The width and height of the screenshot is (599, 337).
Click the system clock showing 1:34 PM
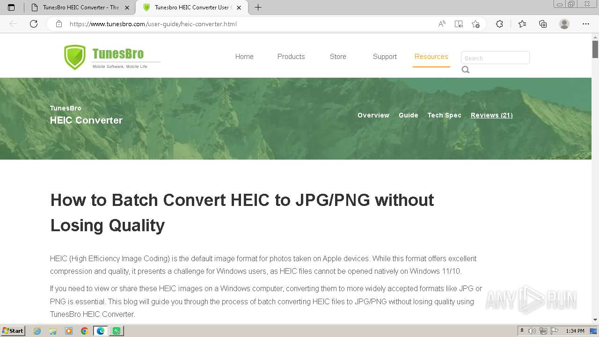[x=575, y=331]
